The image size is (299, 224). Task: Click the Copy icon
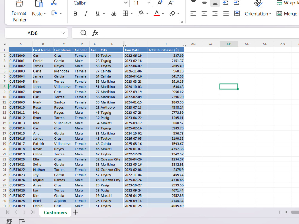(54, 13)
